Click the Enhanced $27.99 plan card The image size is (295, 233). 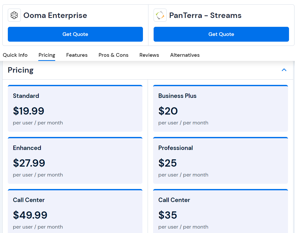tap(75, 160)
